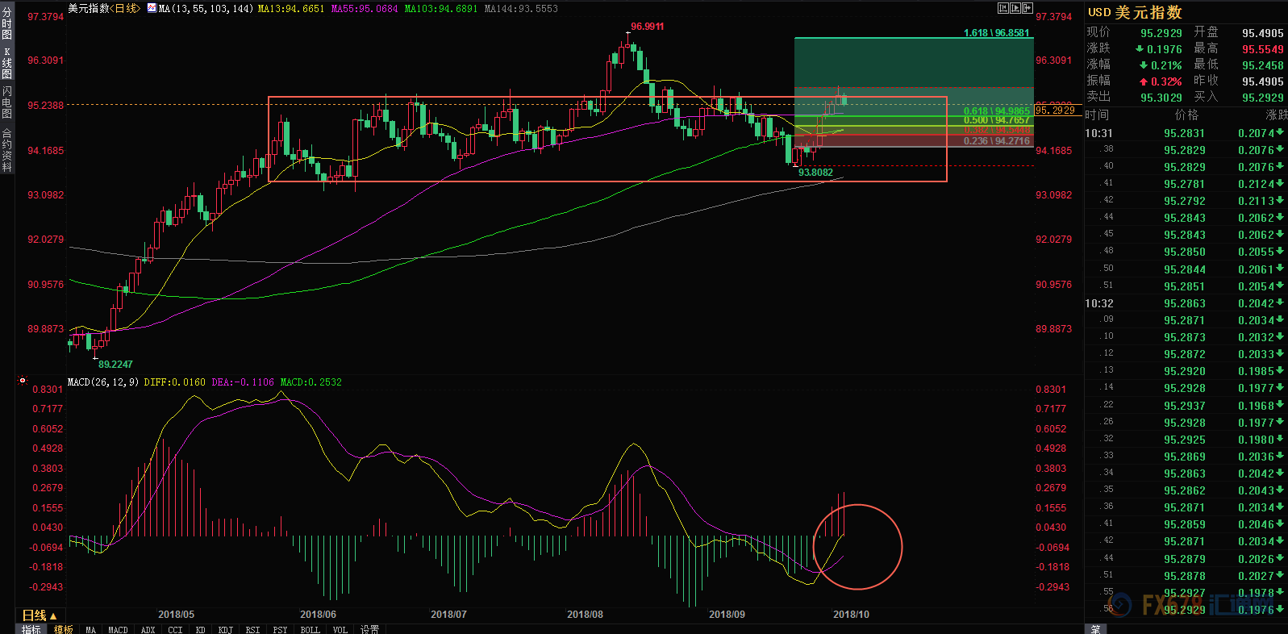Click MA(13,55,103,144) parameters label

click(206, 9)
